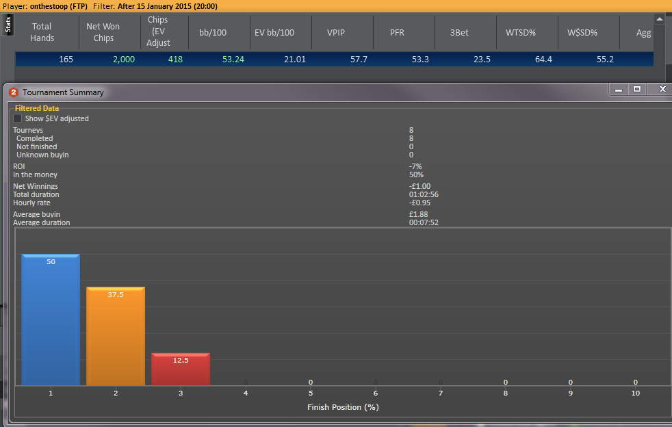Image resolution: width=672 pixels, height=427 pixels.
Task: Sort by Chips (EV Adjust column header
Action: (158, 31)
